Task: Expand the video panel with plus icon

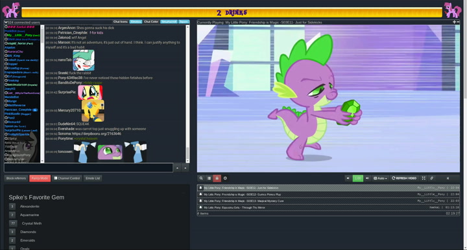Action: point(454,22)
